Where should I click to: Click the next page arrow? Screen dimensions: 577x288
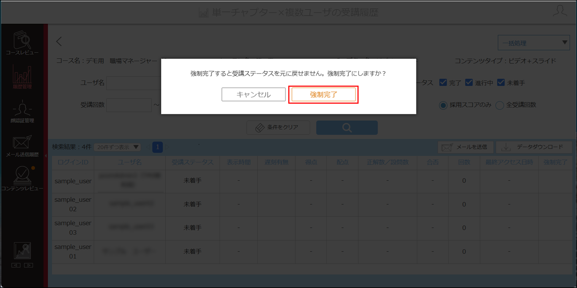click(x=167, y=147)
